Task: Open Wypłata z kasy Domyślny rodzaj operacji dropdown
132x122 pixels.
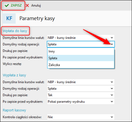Action: pos(81,89)
